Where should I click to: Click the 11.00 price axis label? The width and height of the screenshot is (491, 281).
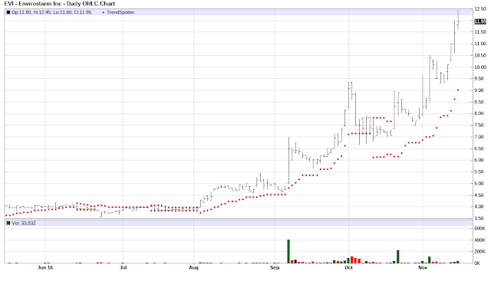coord(480,44)
